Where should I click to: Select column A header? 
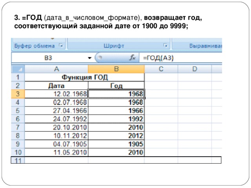tap(56, 69)
